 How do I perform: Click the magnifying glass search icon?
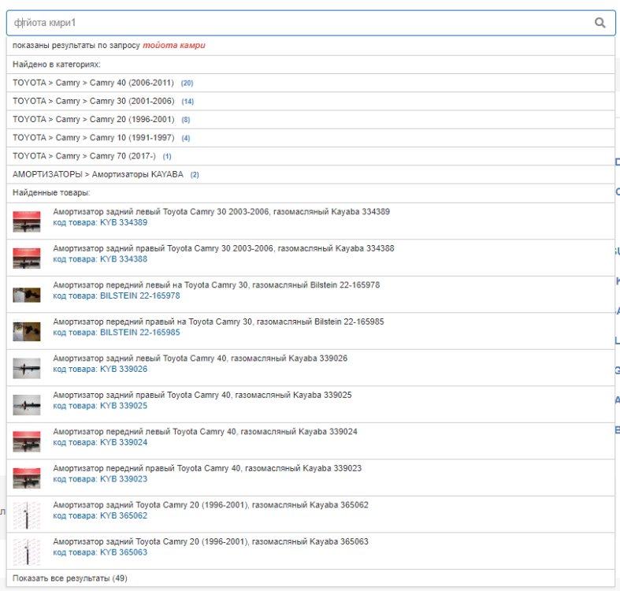click(600, 23)
